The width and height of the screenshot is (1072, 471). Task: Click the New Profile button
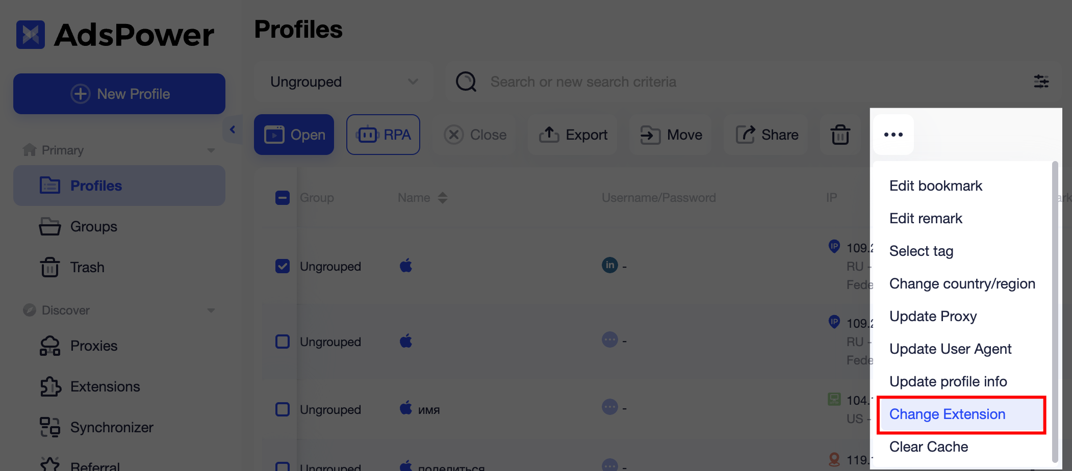click(x=119, y=94)
